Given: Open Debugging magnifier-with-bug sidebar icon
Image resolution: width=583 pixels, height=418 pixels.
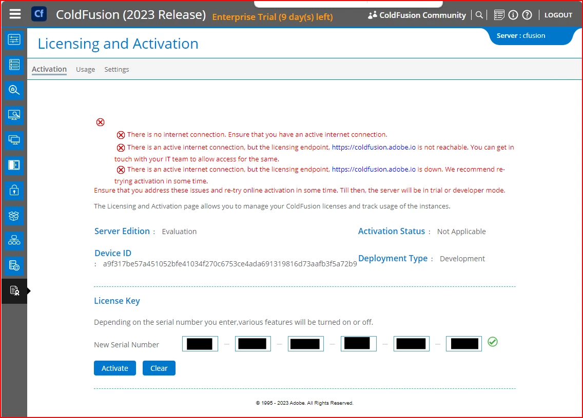Looking at the screenshot, I should tap(14, 90).
